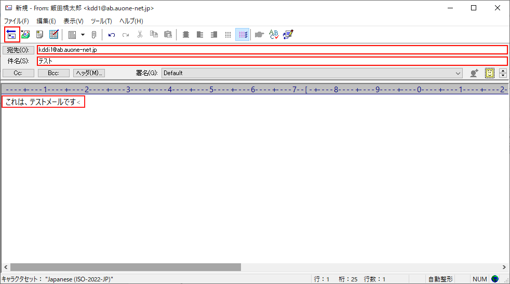Click the 件名(S): label

point(18,61)
